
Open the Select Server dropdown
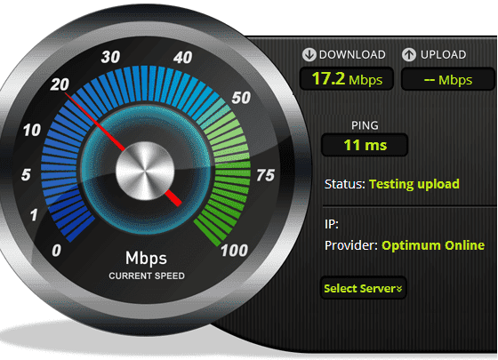coord(363,288)
